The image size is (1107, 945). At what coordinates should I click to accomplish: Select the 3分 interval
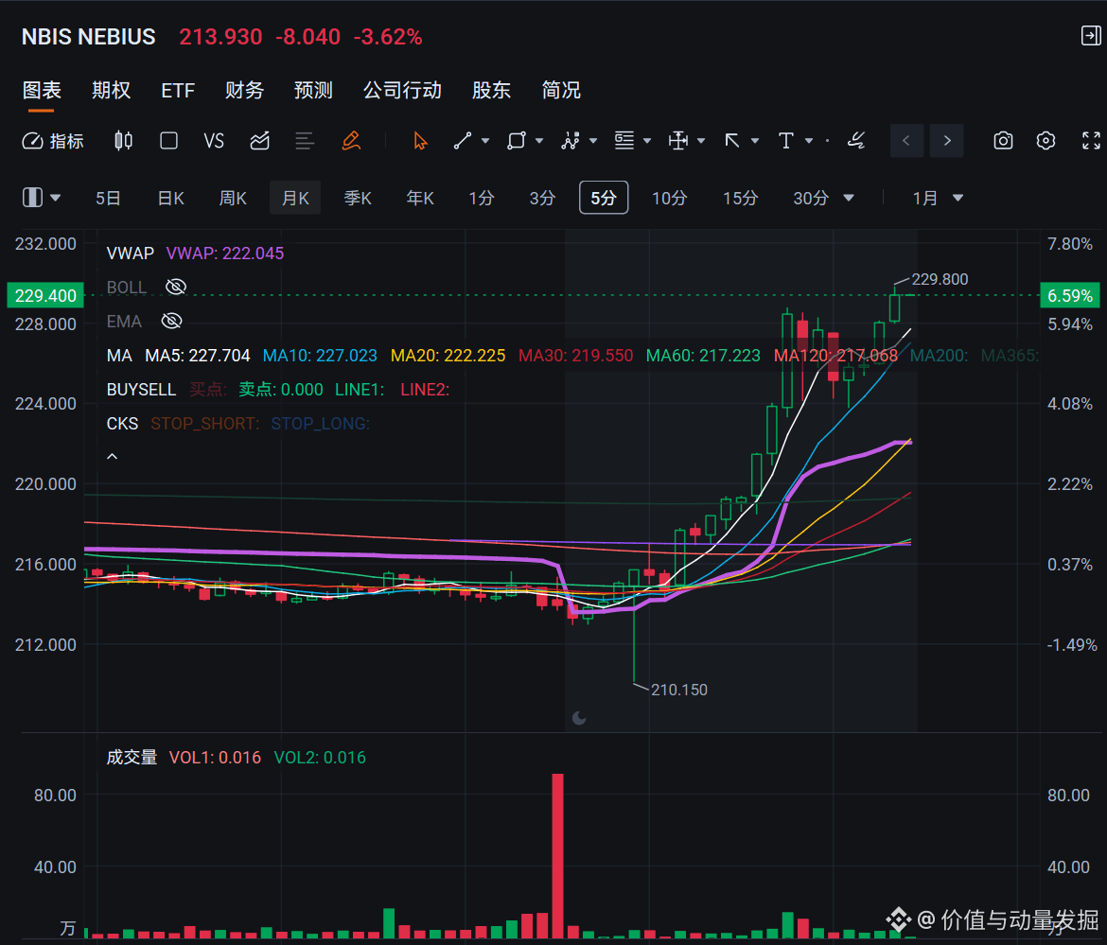pyautogui.click(x=542, y=199)
